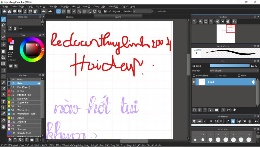260x147 pixels.
Task: Open Pha trộn blend mode dropdown
Action: click(x=234, y=71)
